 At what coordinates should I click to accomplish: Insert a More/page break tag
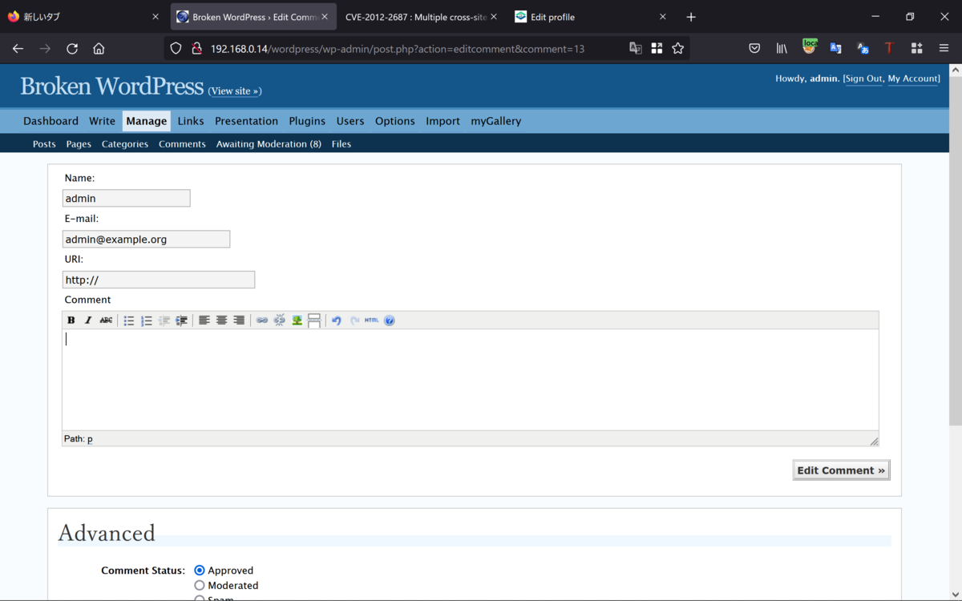314,321
